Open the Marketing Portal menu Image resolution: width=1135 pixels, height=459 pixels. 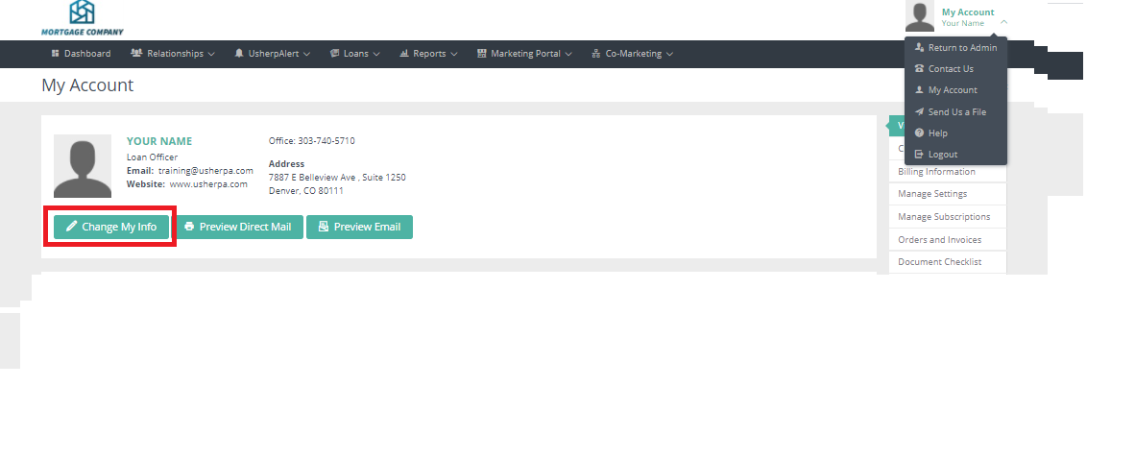coord(524,54)
